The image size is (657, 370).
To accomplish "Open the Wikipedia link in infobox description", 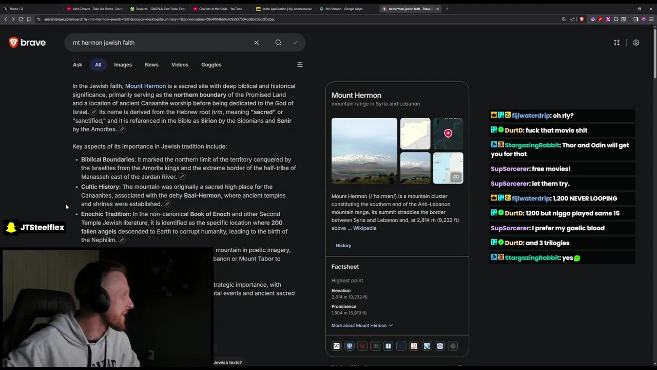I will 364,228.
